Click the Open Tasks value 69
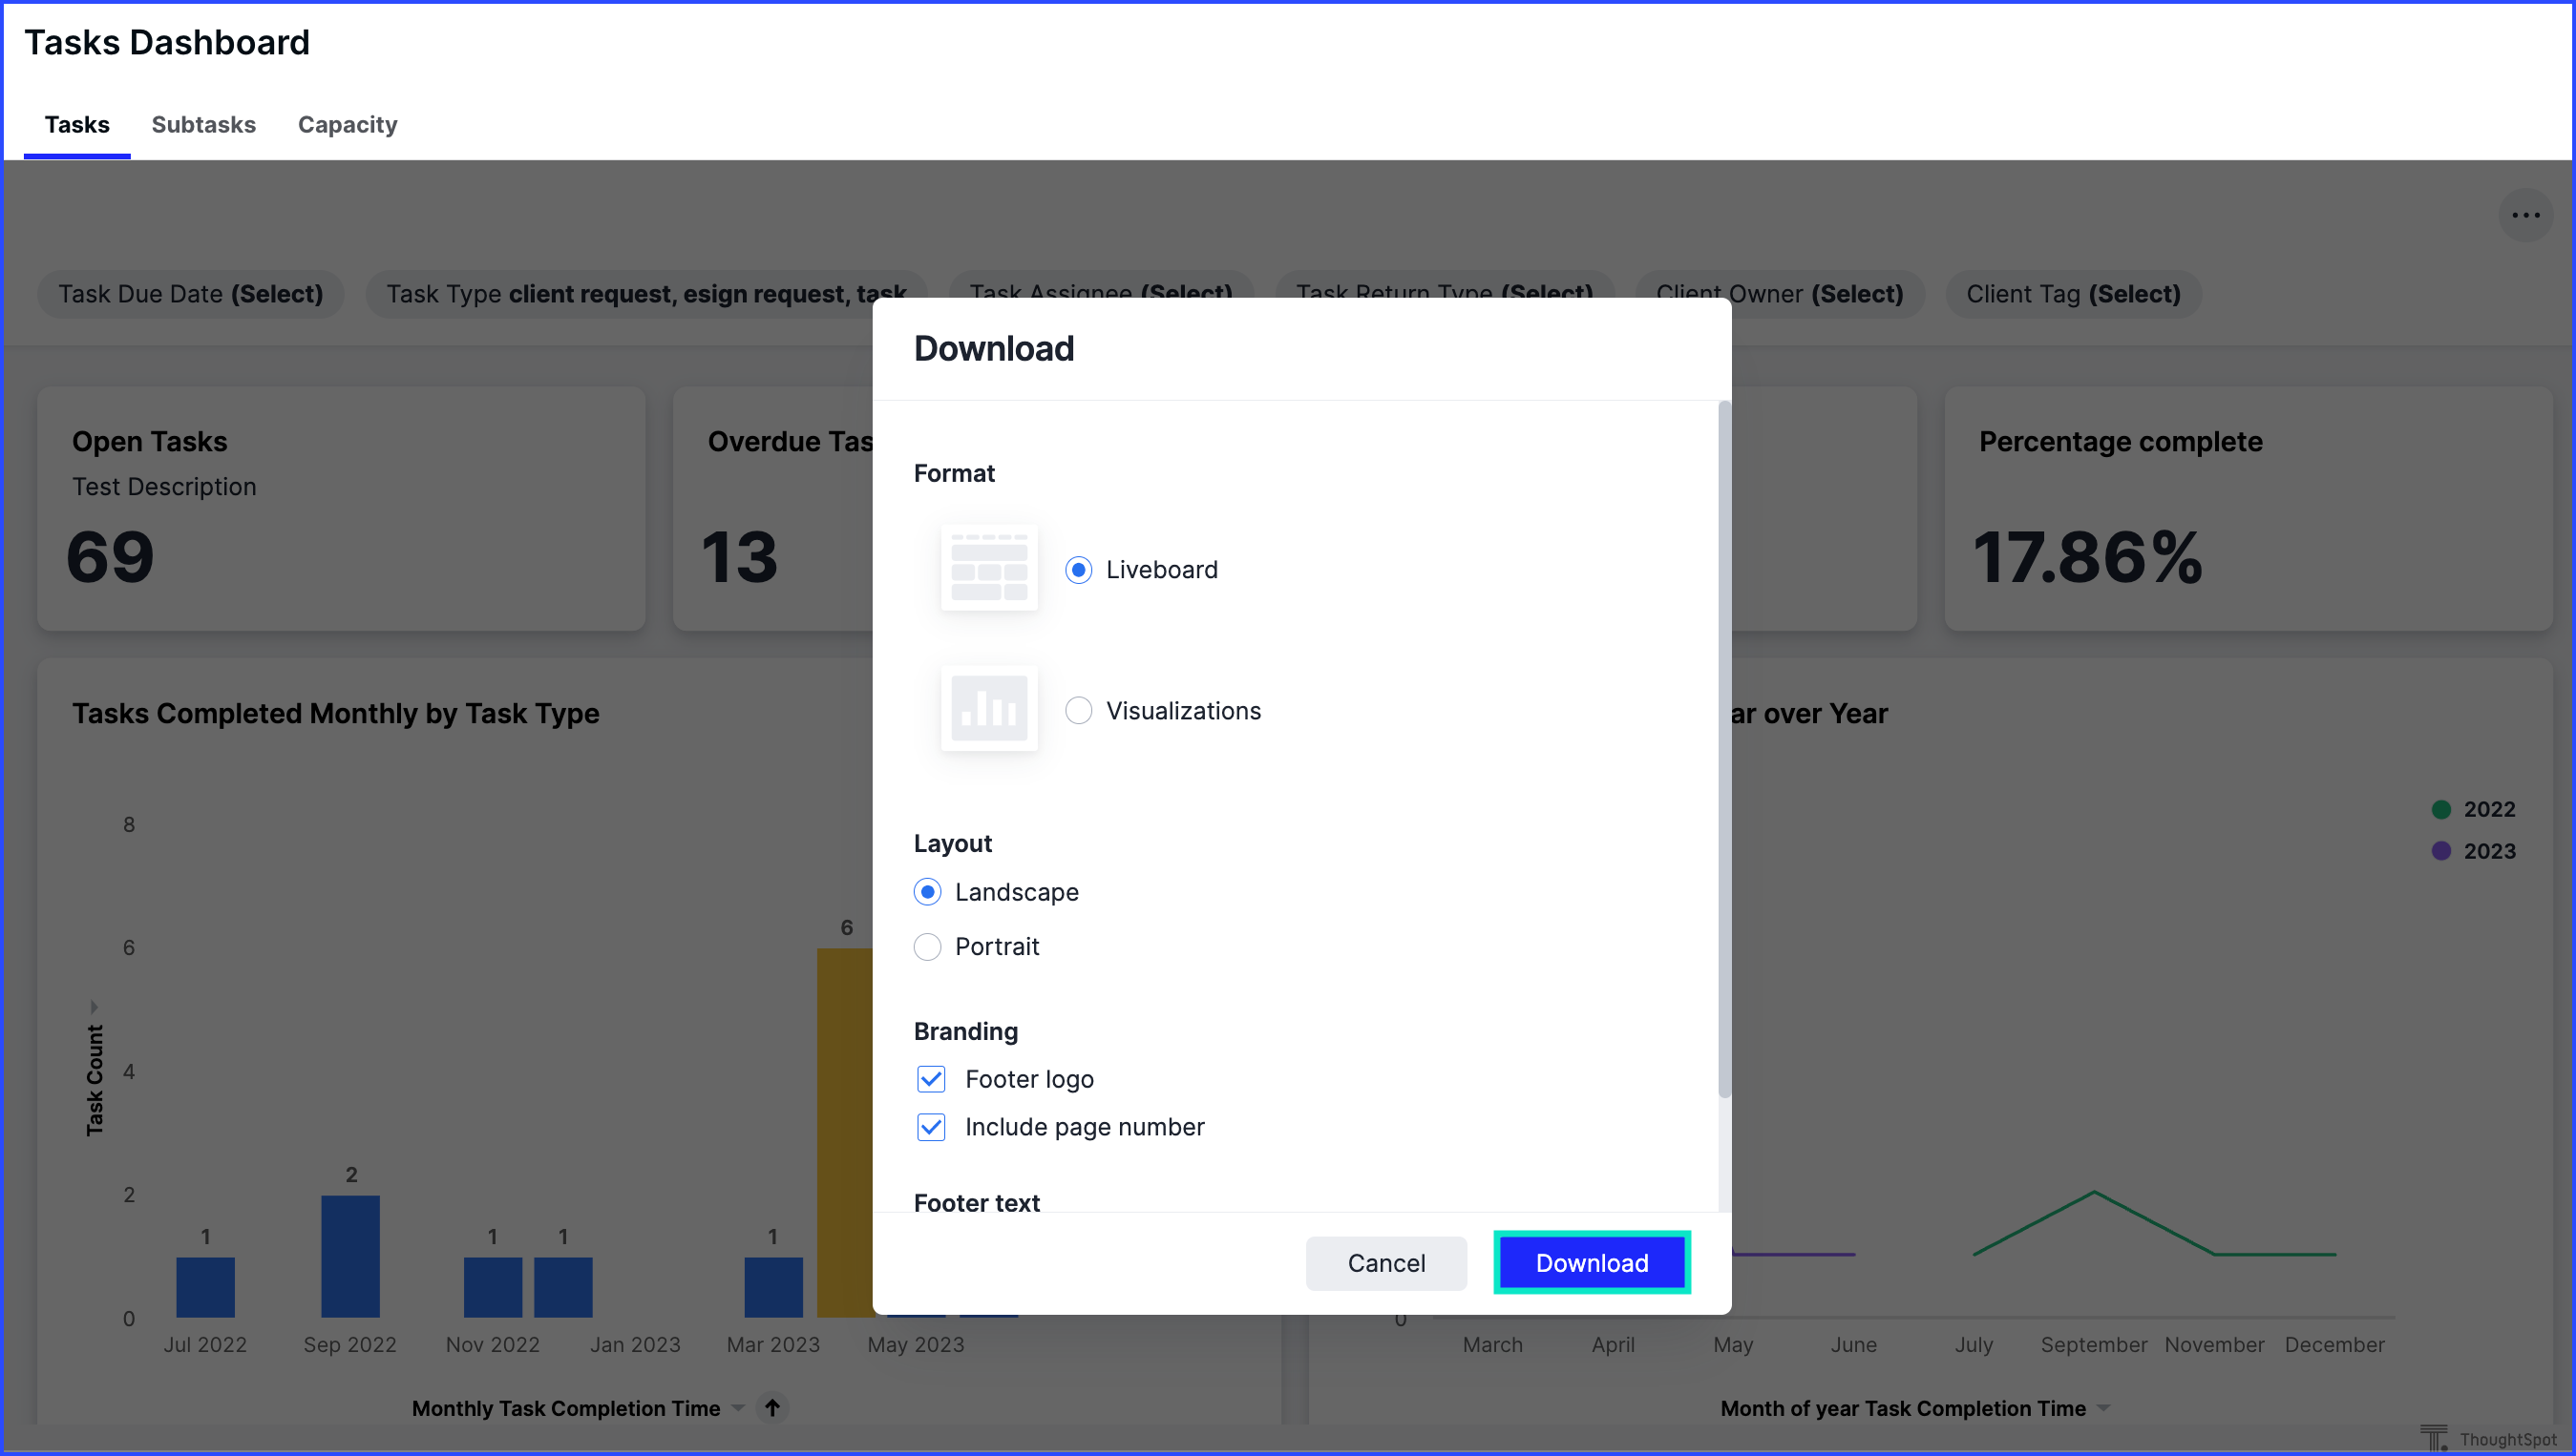Image resolution: width=2576 pixels, height=1456 pixels. coord(110,557)
